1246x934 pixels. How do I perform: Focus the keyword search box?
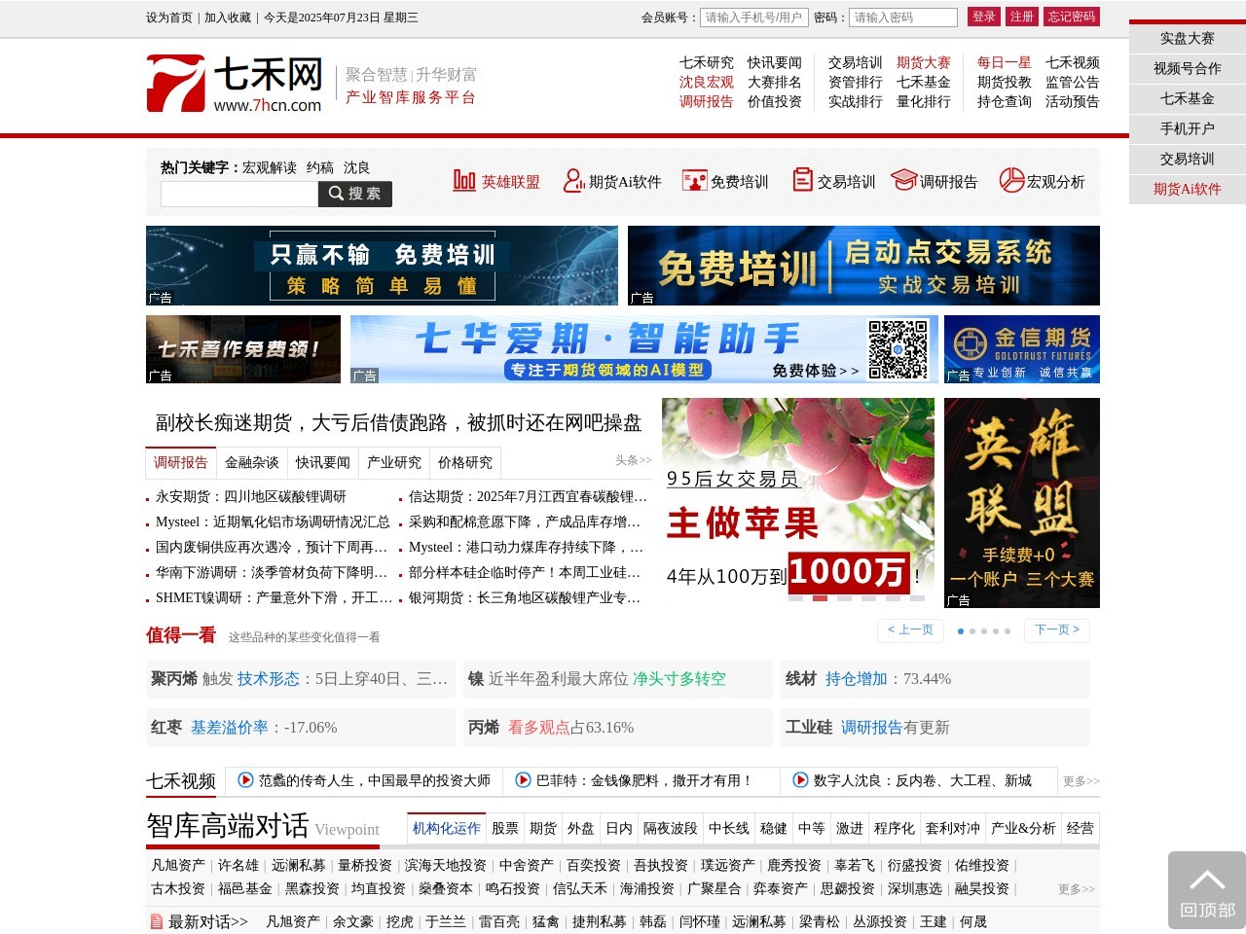point(239,194)
